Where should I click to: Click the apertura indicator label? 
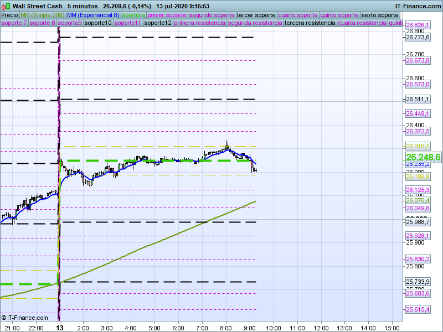[133, 15]
